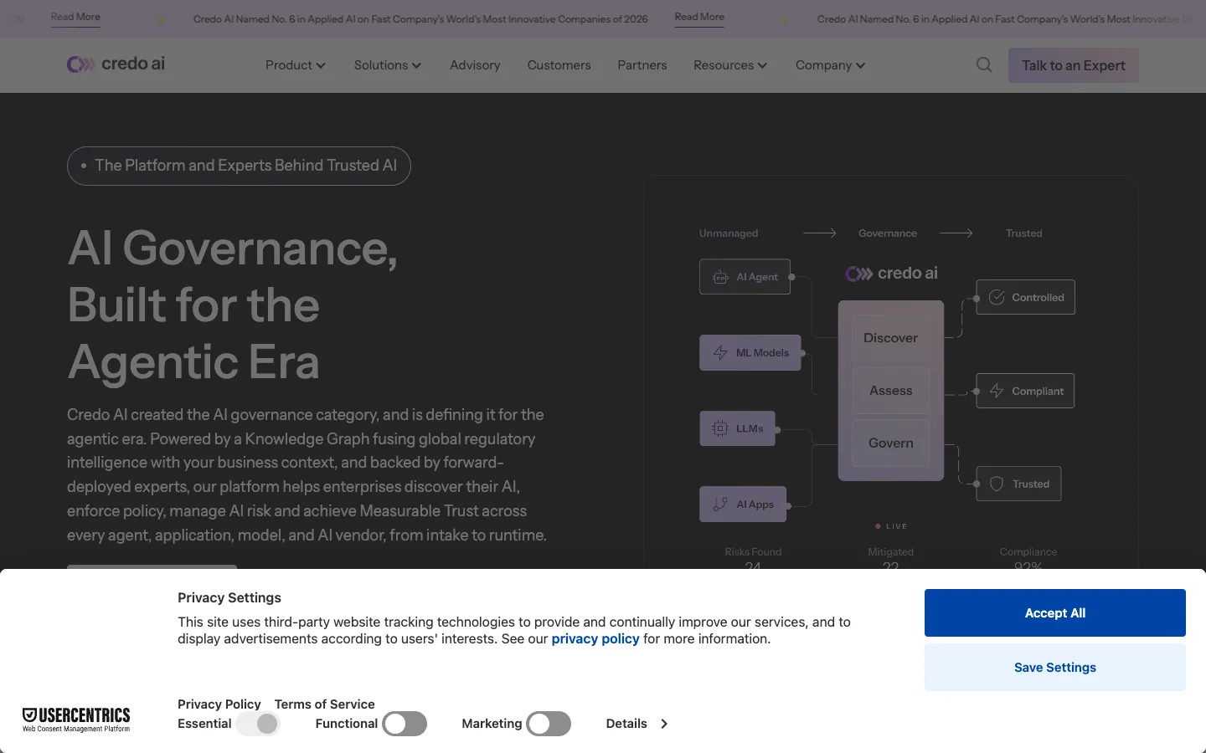Expand the Product dropdown menu

click(x=295, y=65)
